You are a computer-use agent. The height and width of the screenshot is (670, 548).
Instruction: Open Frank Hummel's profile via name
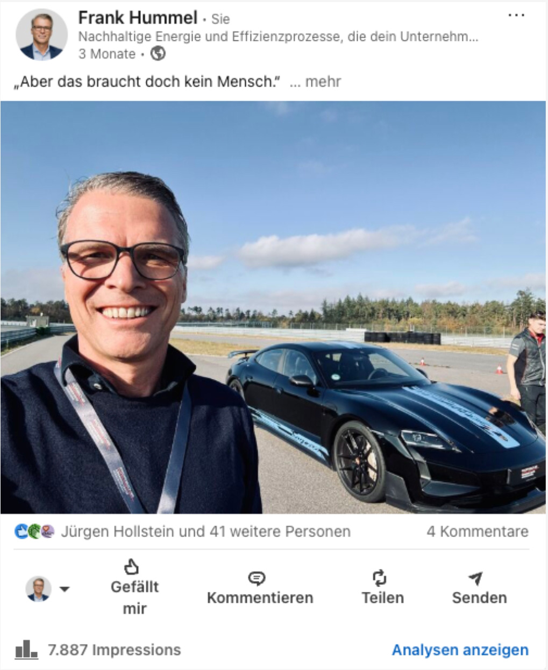tap(138, 18)
